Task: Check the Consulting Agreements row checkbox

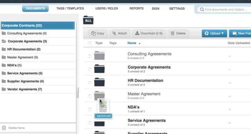Action: [x=90, y=56]
